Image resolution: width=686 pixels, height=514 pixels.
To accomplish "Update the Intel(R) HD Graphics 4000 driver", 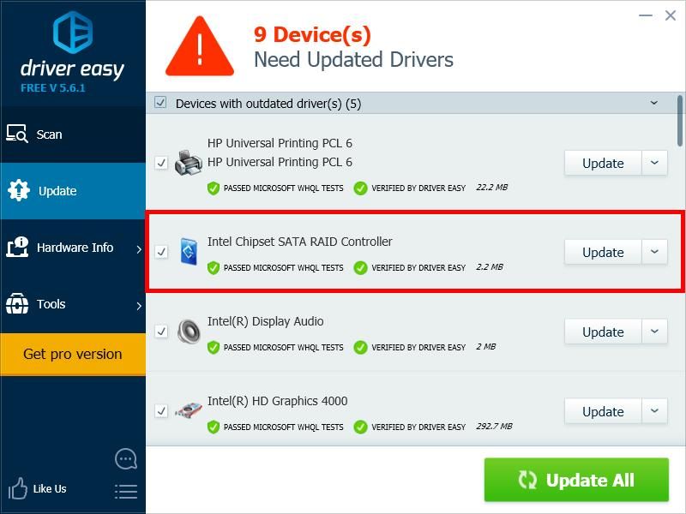I will [x=603, y=411].
